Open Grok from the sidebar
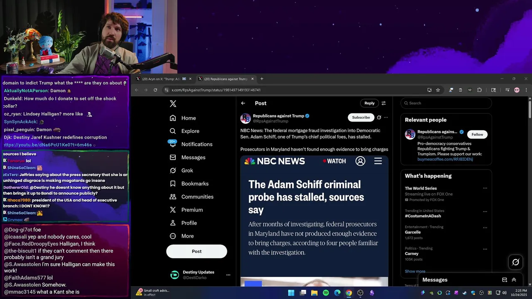Screen dimensions: 532x299 (x=181, y=170)
